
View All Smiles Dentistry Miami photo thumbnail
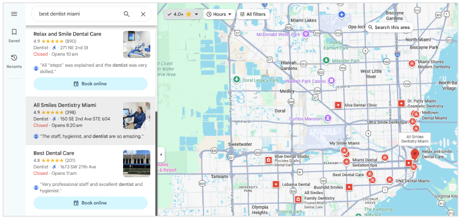pyautogui.click(x=137, y=115)
